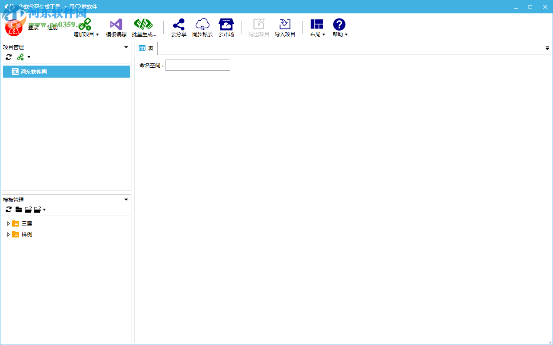
Task: Click the 注册 register link
Action: (x=53, y=28)
